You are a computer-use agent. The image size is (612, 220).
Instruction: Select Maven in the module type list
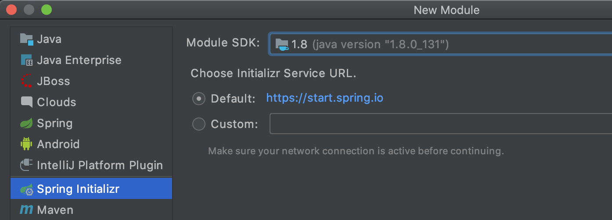tap(55, 210)
